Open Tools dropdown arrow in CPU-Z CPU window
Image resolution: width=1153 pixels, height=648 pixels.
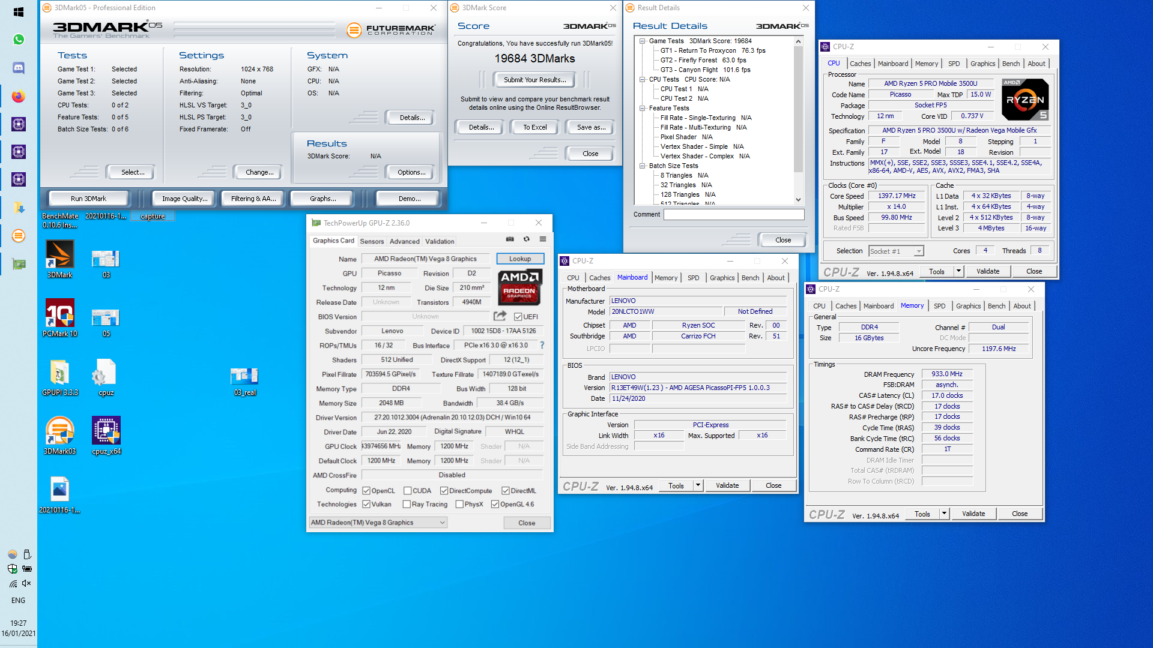(x=958, y=271)
